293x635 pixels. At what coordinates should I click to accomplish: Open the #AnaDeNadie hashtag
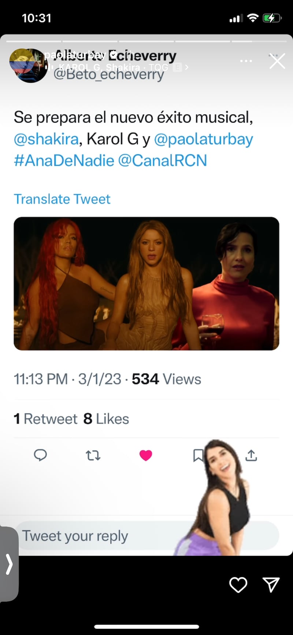(x=64, y=161)
